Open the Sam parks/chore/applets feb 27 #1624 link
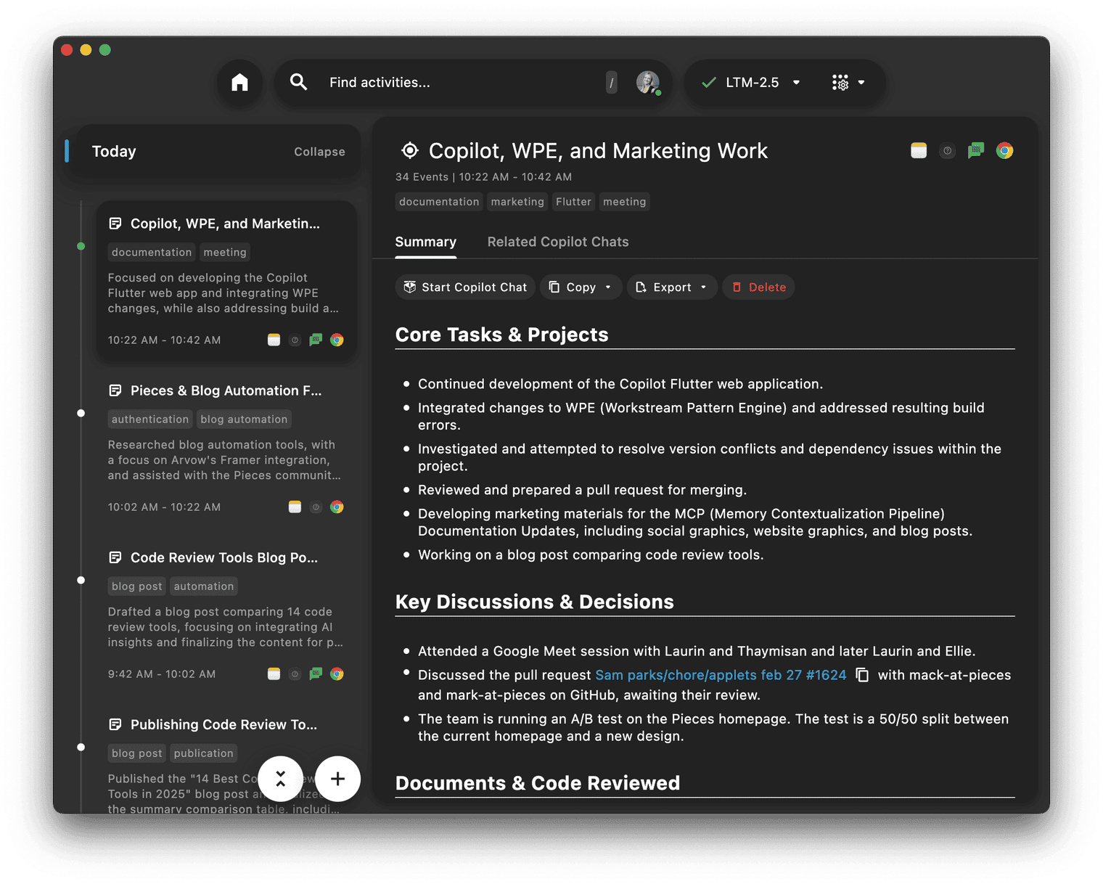This screenshot has width=1103, height=884. [721, 675]
